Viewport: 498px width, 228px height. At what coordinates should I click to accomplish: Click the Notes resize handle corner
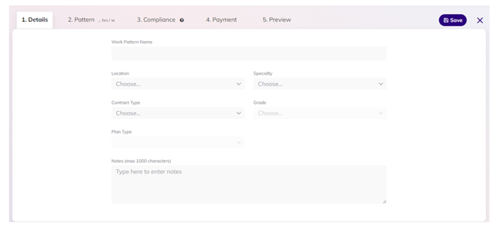[384, 201]
